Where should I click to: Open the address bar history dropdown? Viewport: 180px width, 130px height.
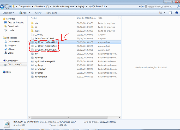140,6
